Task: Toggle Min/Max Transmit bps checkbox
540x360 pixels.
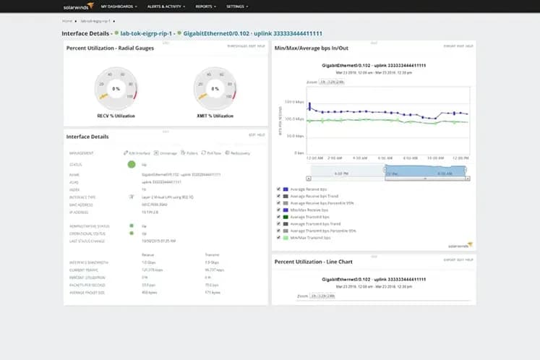Action: coord(278,237)
